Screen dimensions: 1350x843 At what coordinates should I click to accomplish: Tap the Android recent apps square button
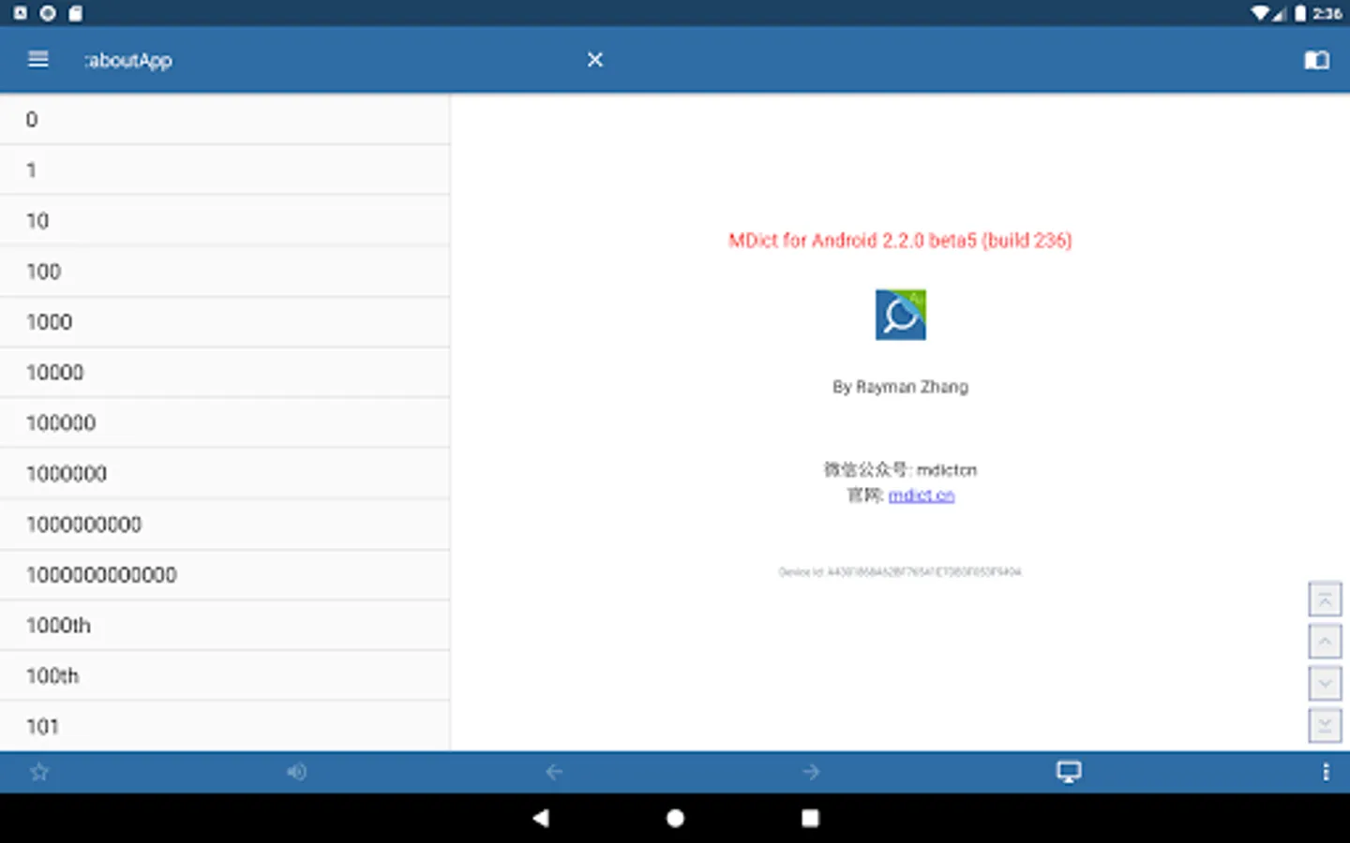tap(810, 818)
